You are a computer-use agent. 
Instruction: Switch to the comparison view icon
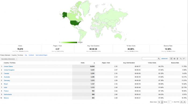coord(181,59)
